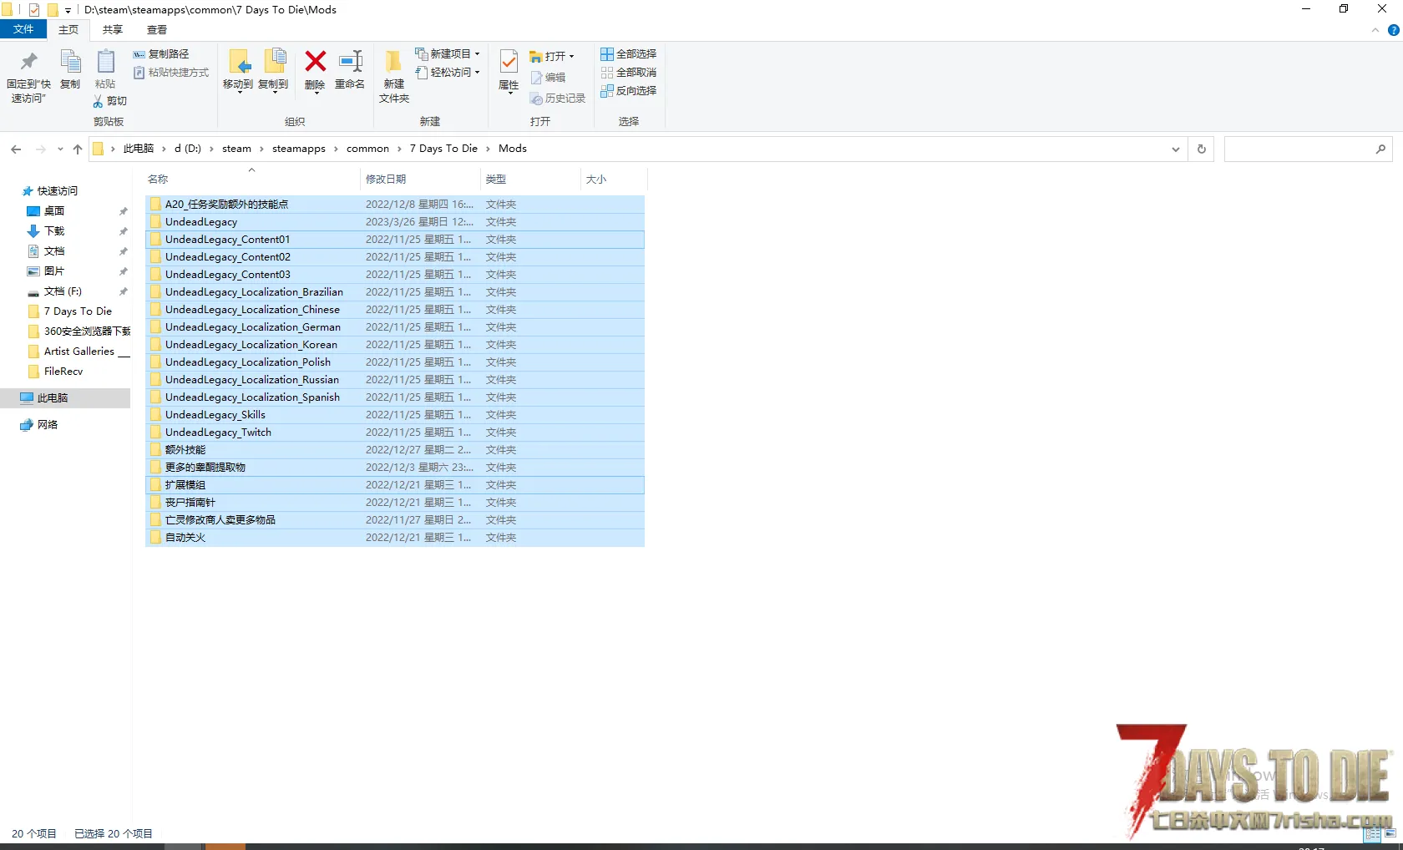Click the Move to (移动到) icon

[238, 63]
